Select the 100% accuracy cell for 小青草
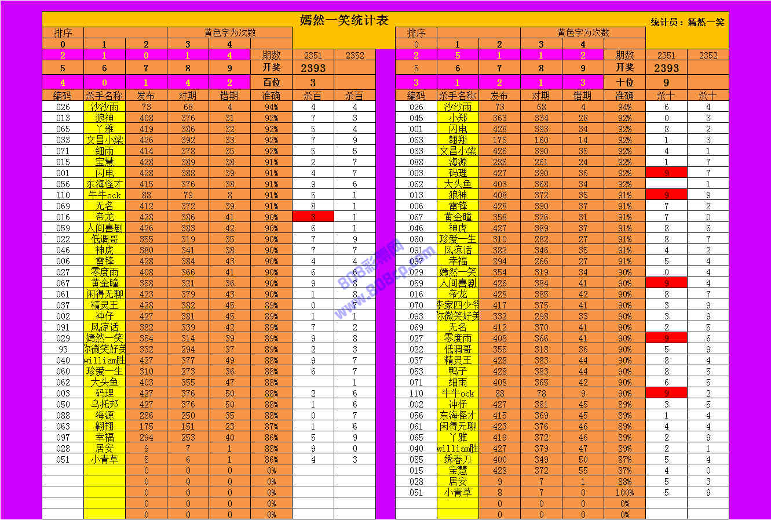The image size is (771, 520). point(624,492)
